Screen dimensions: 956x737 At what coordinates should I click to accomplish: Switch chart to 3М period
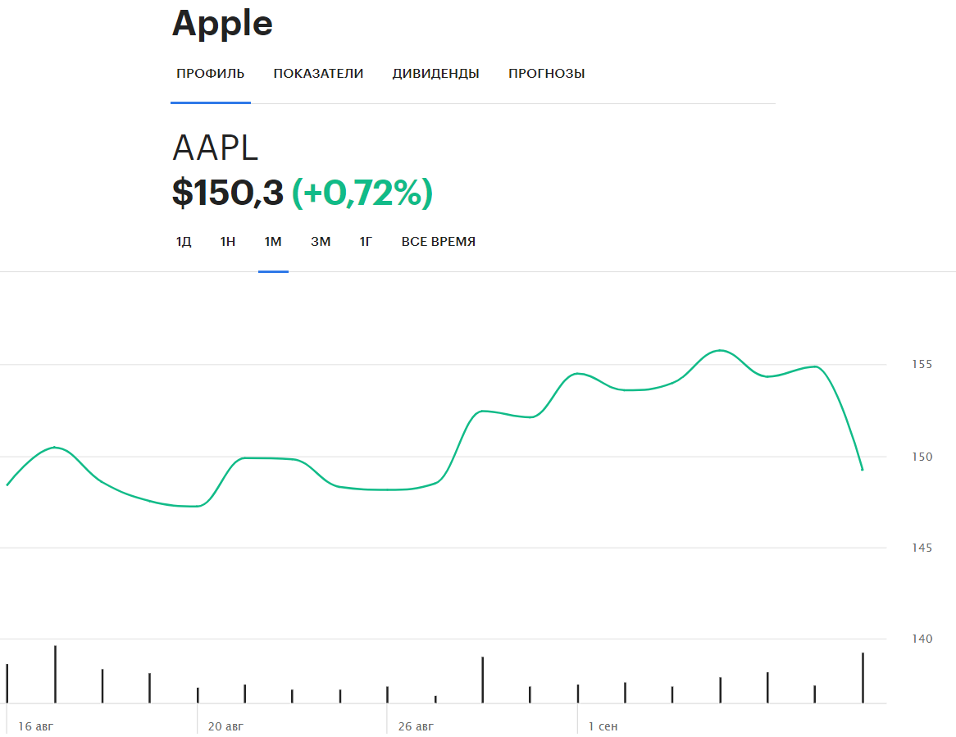[321, 242]
